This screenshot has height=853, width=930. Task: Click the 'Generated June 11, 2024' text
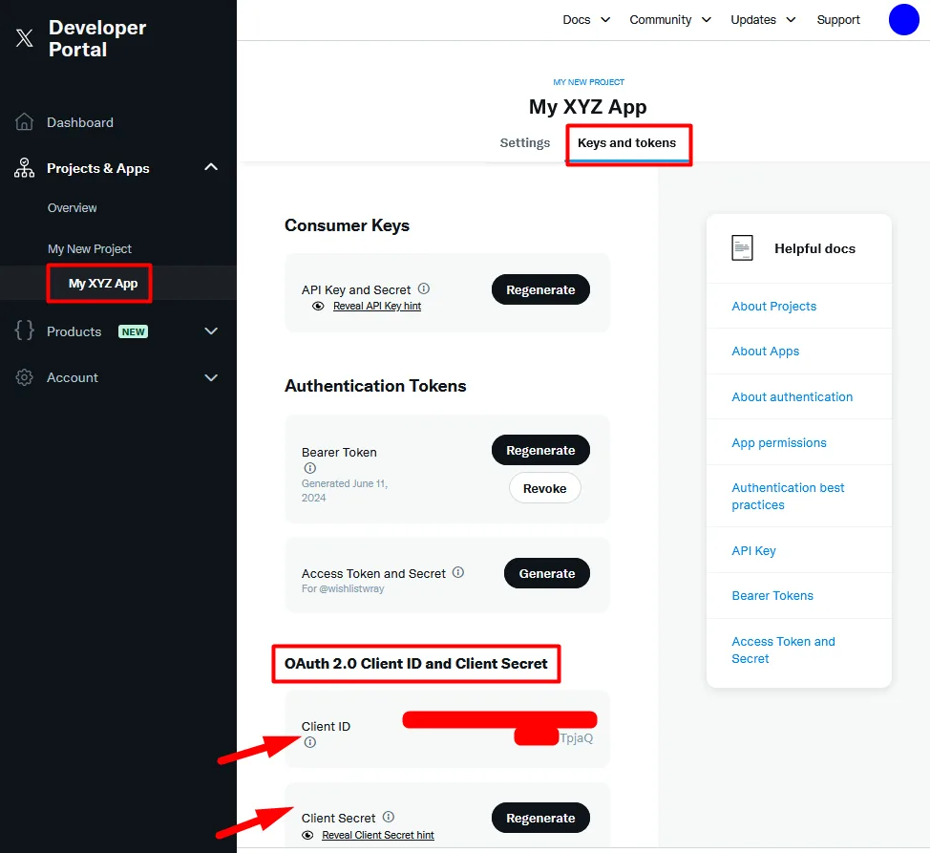345,491
